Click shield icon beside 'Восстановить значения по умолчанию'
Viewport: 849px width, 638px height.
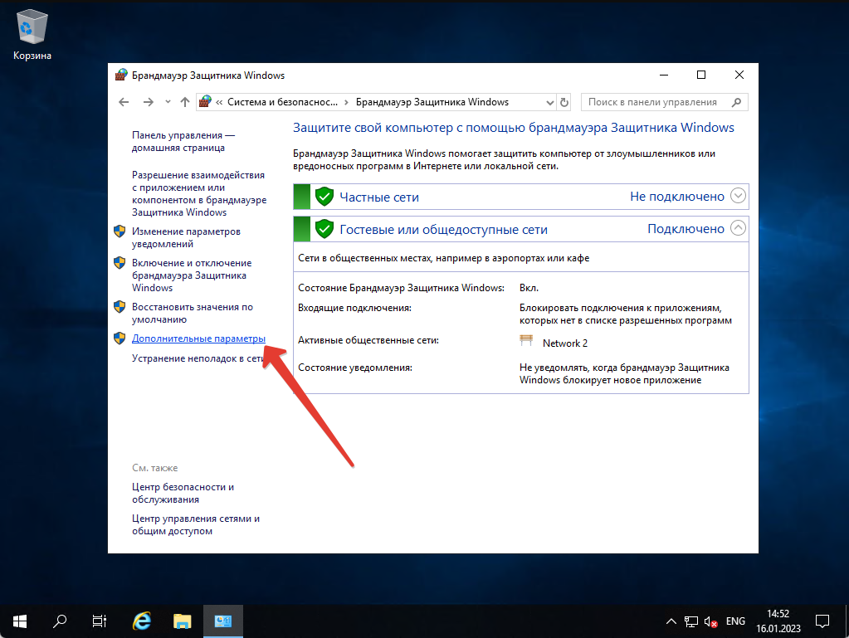tap(120, 307)
